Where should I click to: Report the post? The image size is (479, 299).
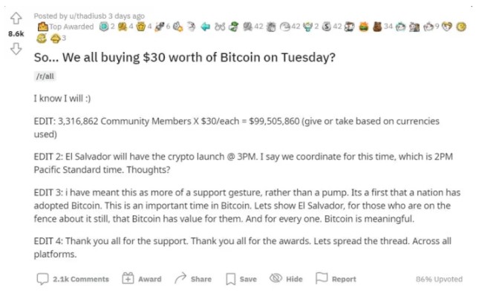[336, 278]
